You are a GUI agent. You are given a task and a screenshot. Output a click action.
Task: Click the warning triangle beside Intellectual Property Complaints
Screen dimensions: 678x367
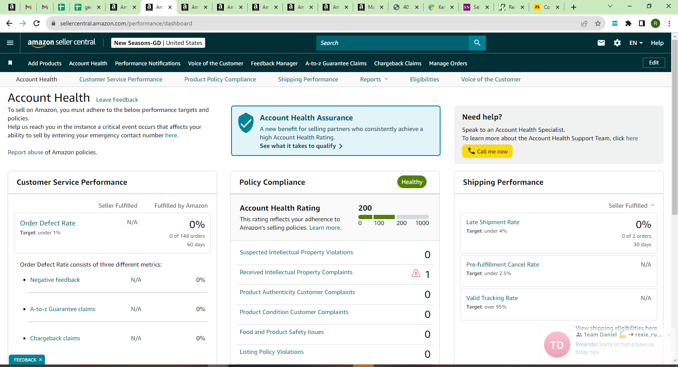(416, 273)
